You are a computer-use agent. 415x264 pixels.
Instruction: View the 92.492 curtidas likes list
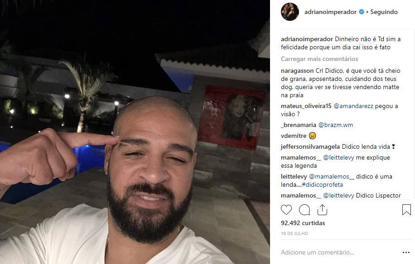point(303,223)
